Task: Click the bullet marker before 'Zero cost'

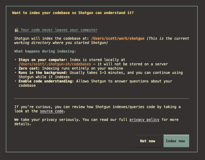Action: [15, 68]
